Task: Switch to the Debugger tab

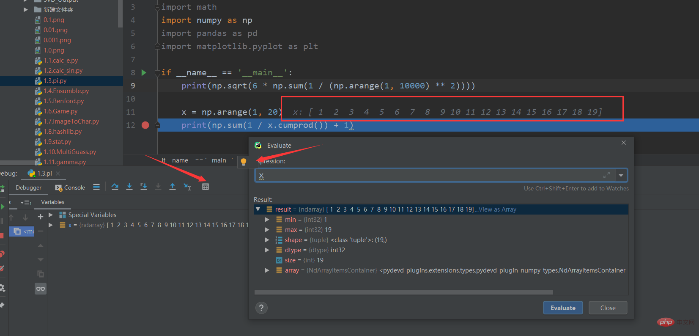Action: point(28,187)
